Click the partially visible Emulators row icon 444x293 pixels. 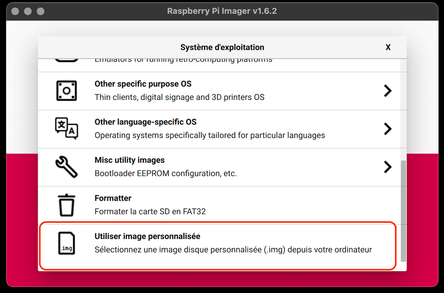tap(66, 60)
